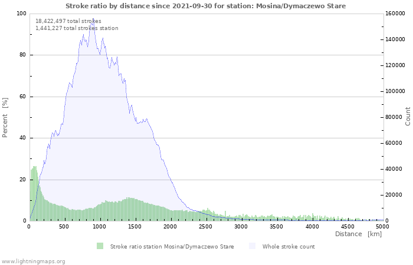Click the tall green bars near 0 km
Viewport: 413px width, 265px height.
coord(34,194)
